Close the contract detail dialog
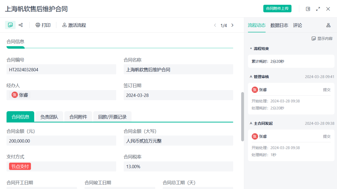The width and height of the screenshot is (337, 189). 328,9
